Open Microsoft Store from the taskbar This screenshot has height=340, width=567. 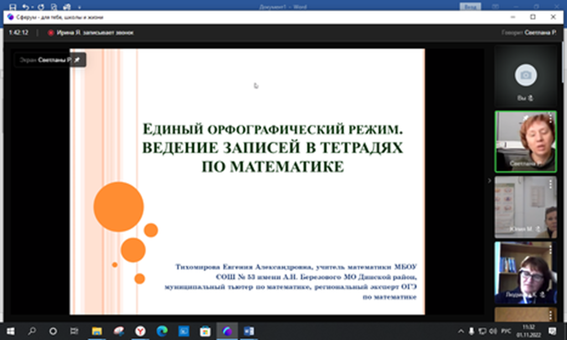click(205, 331)
